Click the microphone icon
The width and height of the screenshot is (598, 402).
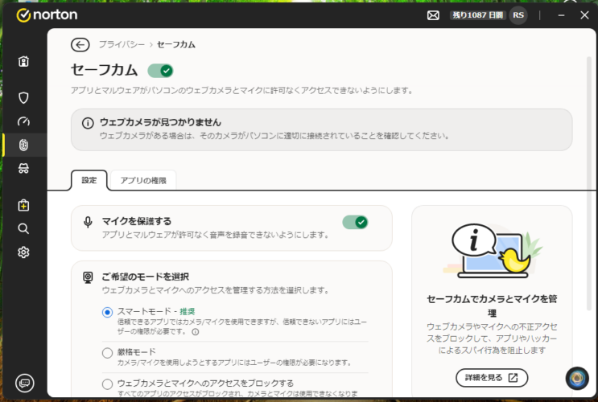coord(88,222)
